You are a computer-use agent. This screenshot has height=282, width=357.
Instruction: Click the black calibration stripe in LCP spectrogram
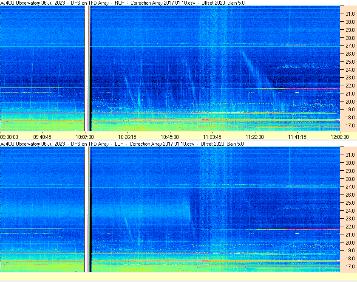(91, 209)
